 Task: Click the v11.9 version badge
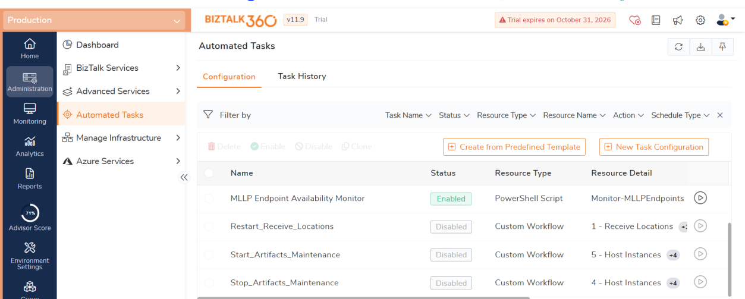click(296, 20)
